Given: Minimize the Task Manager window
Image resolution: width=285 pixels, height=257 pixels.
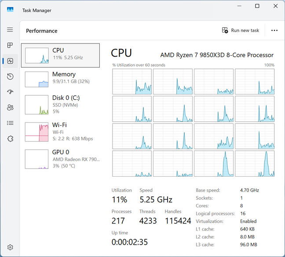Looking at the screenshot, I should [x=239, y=6].
